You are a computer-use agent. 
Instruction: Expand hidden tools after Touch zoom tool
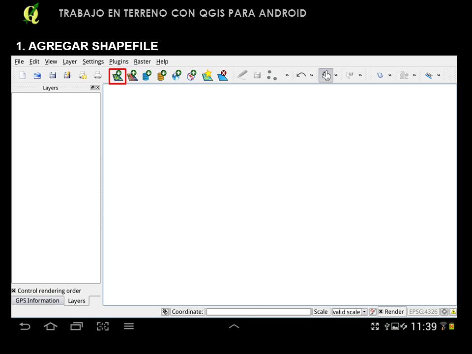click(x=336, y=75)
